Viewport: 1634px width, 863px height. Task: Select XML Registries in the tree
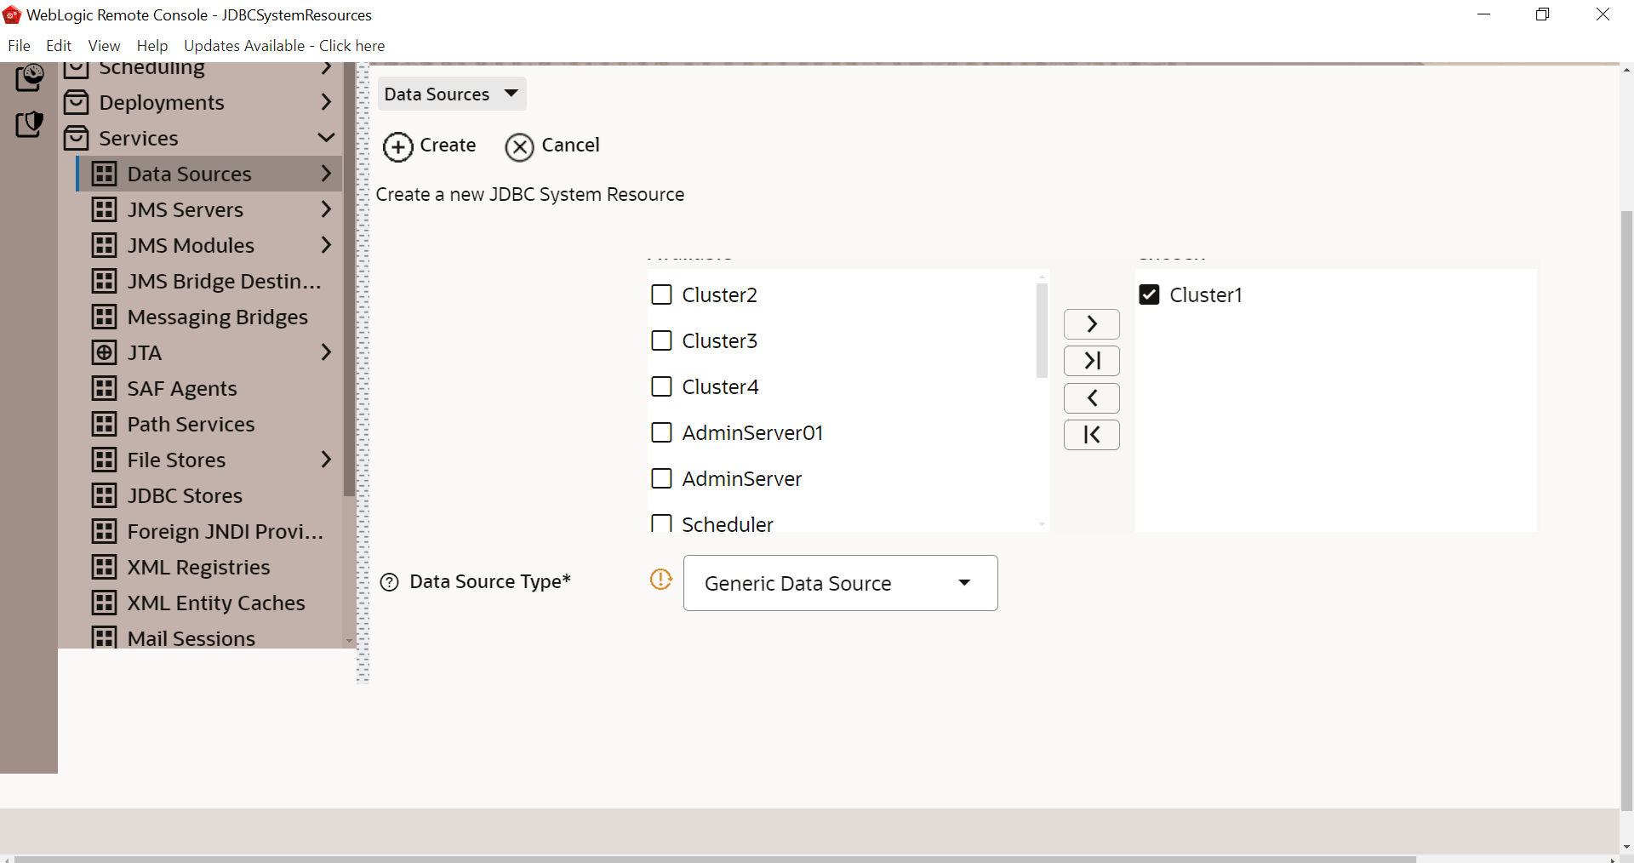tap(198, 567)
